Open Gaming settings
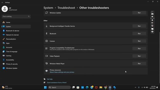 [16, 56]
